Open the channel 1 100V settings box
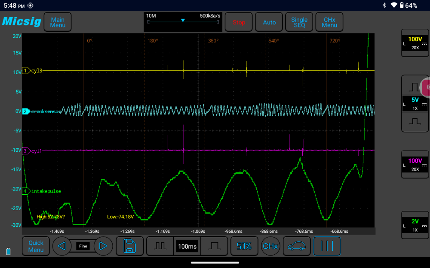This screenshot has width=430, height=268. tap(415, 43)
